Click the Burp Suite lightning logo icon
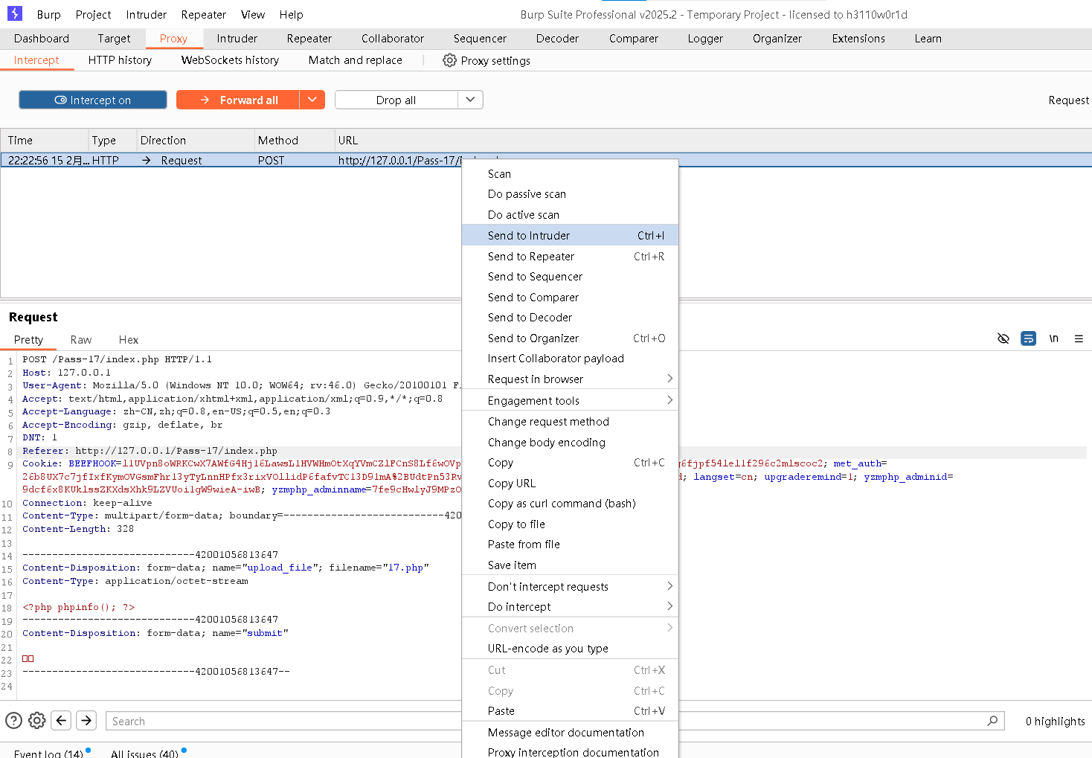Screen dimensions: 1092x758 pos(15,13)
